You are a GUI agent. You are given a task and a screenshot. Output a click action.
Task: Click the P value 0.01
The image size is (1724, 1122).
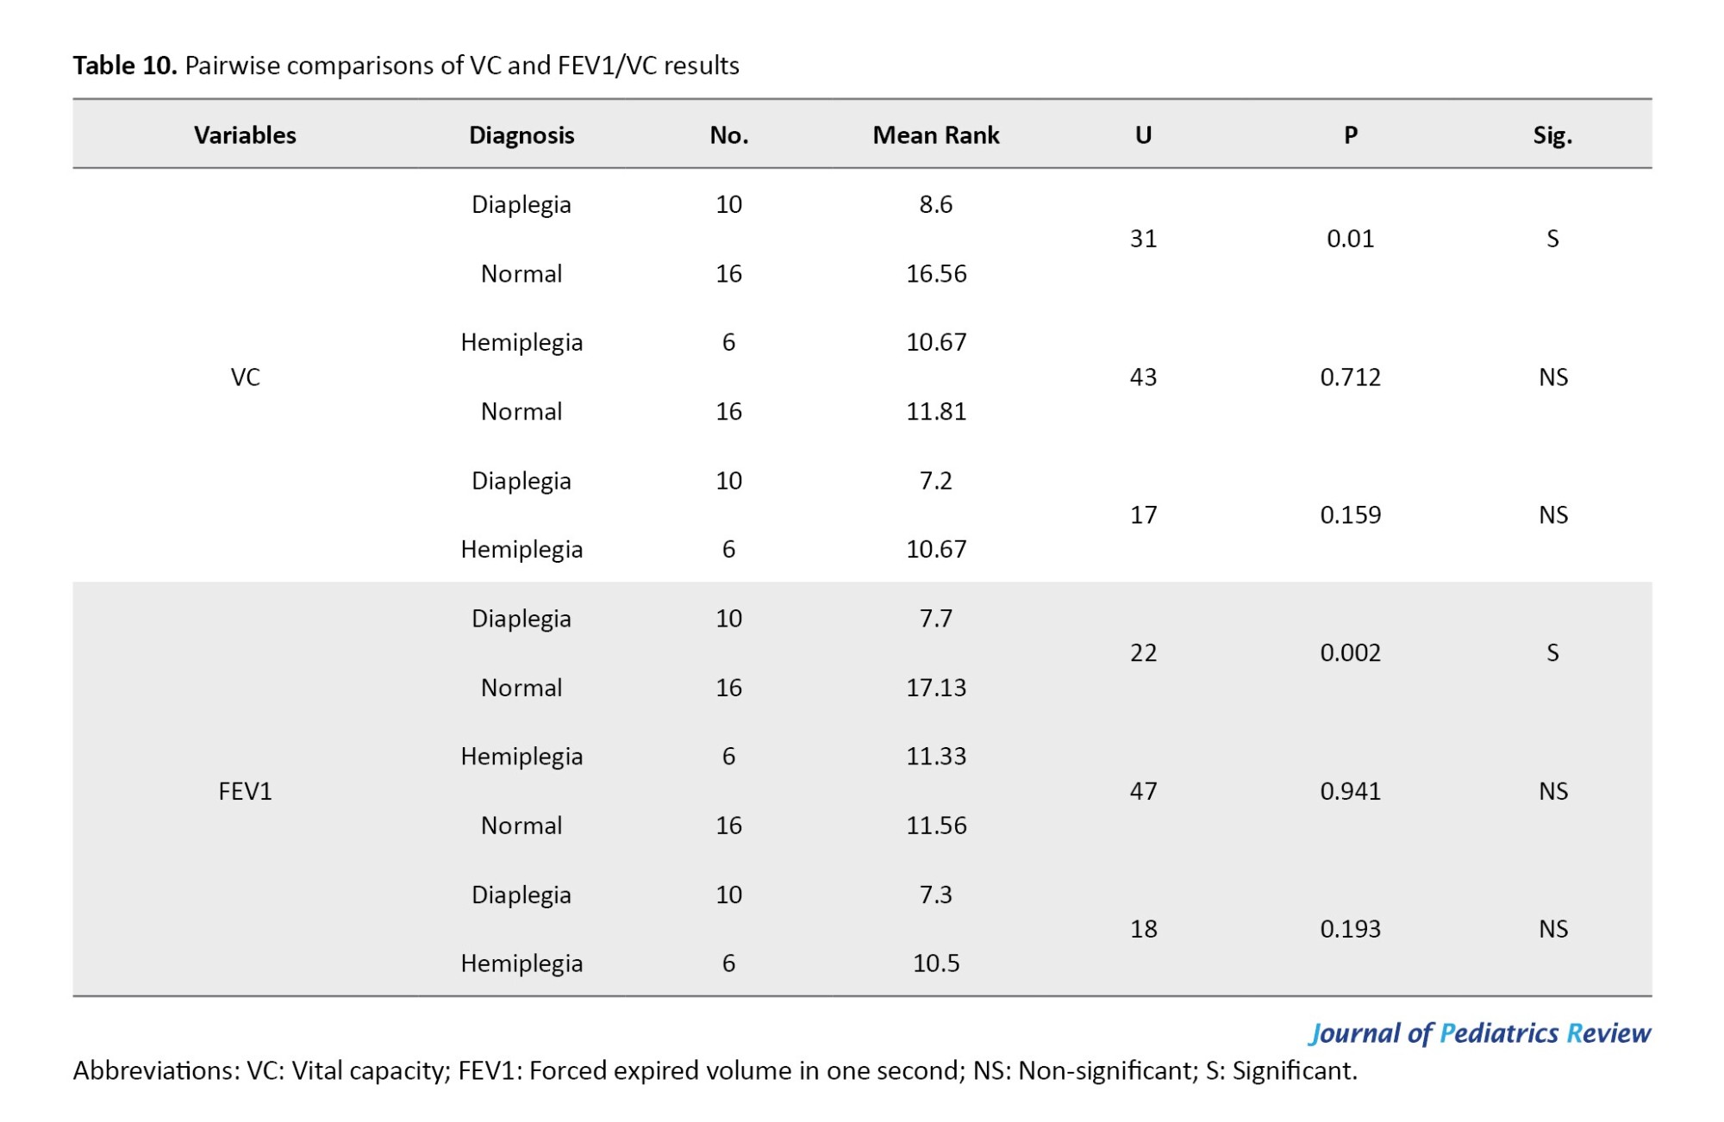1350,239
